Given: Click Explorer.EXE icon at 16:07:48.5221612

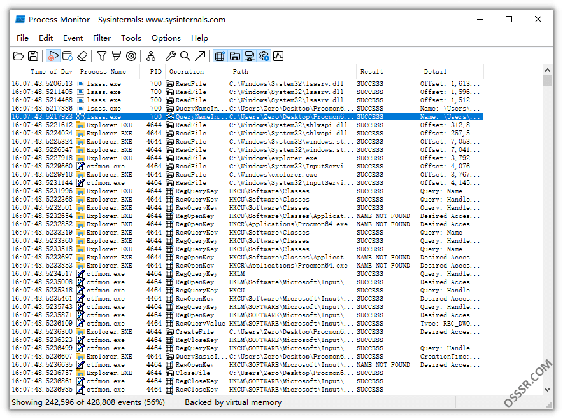Looking at the screenshot, I should pyautogui.click(x=80, y=125).
